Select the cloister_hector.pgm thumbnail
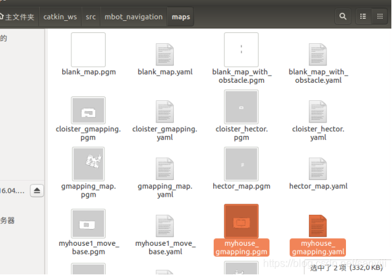392x275 pixels. coord(241,107)
